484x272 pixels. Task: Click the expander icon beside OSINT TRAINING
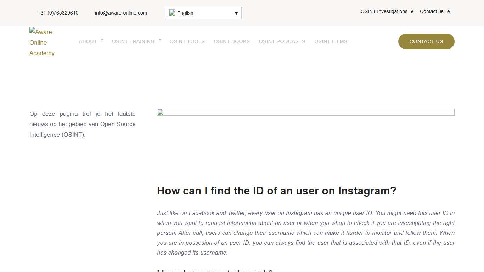(x=160, y=40)
